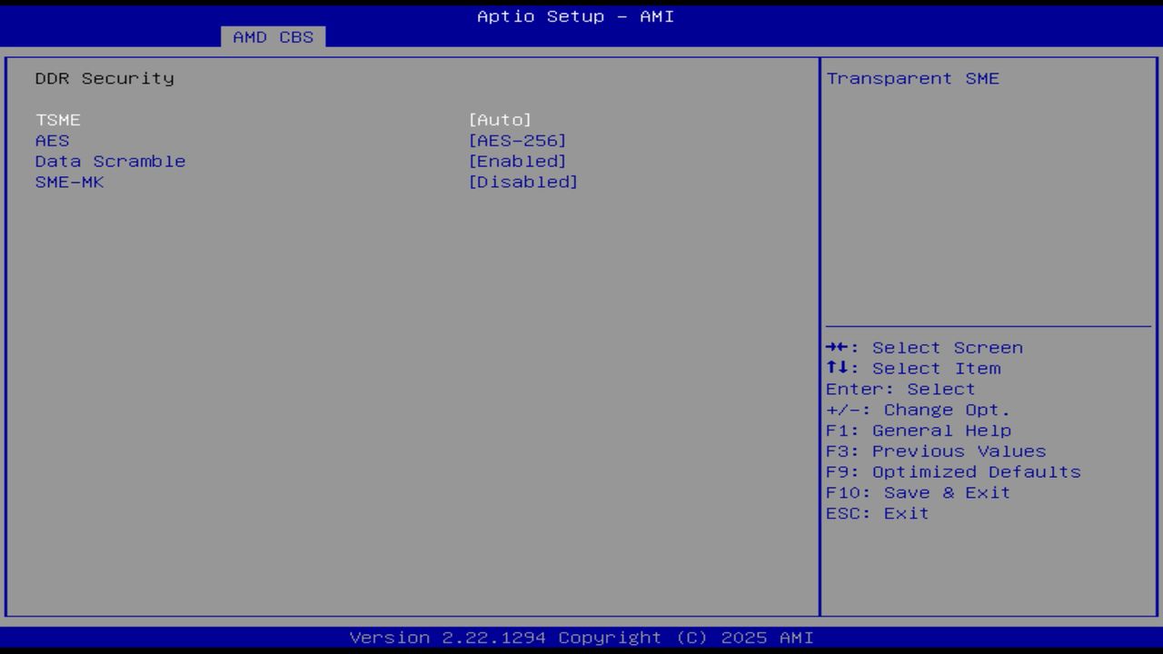Click the F1: General Help entry
This screenshot has width=1163, height=654.
(x=919, y=430)
